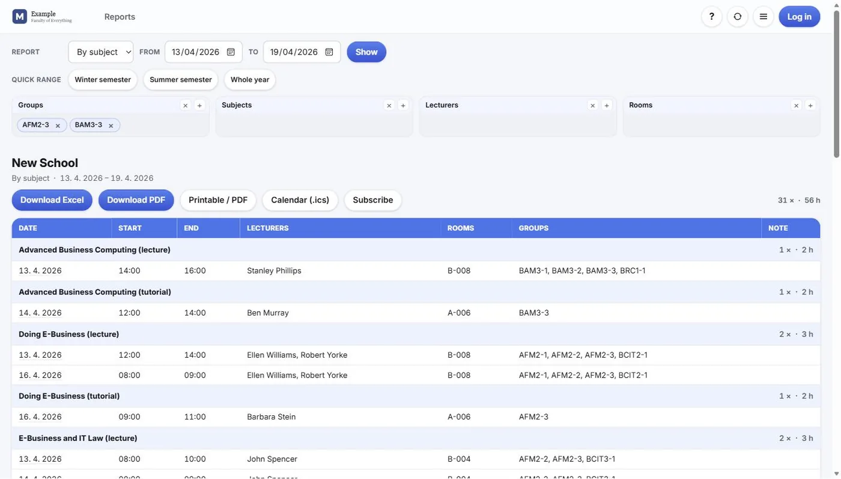The width and height of the screenshot is (841, 479).
Task: Add a room with the plus icon
Action: click(811, 106)
